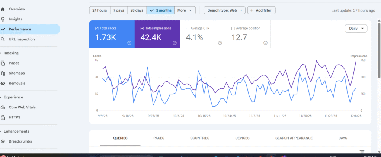Click the URL inspection magnifier icon

coord(3,39)
